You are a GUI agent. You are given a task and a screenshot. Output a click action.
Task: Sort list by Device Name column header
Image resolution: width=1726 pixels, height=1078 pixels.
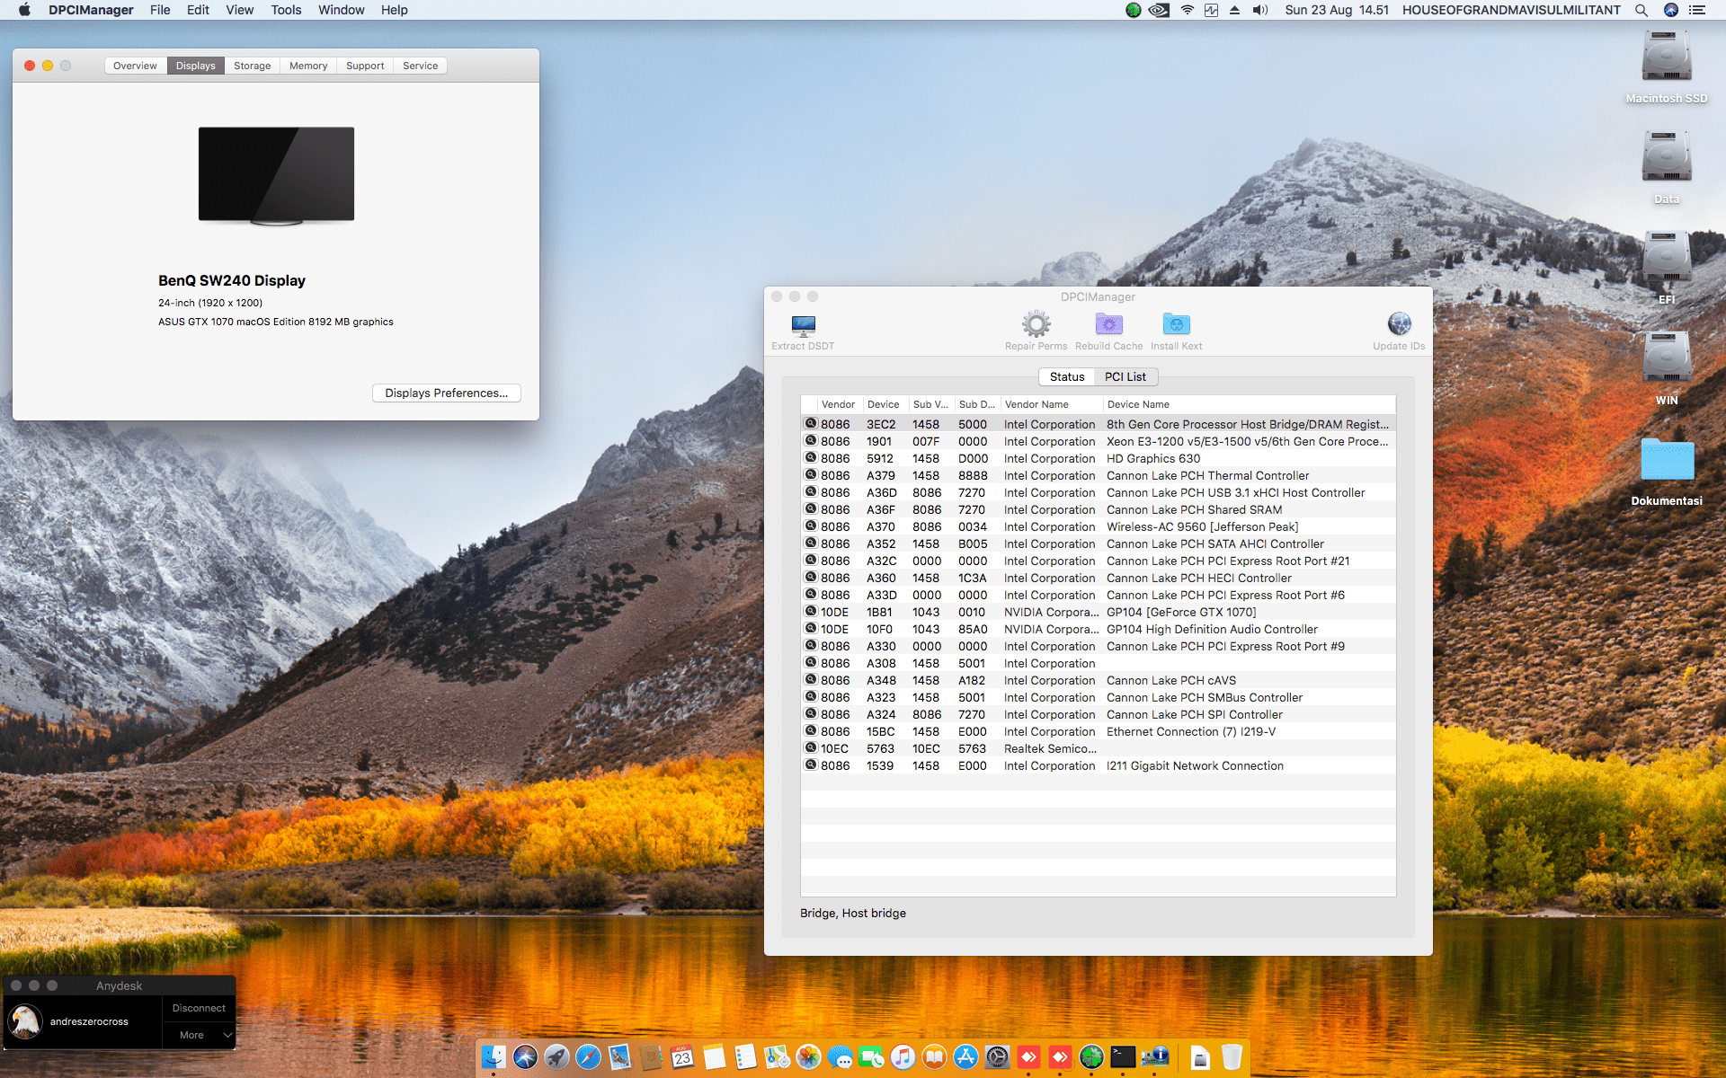coord(1138,404)
